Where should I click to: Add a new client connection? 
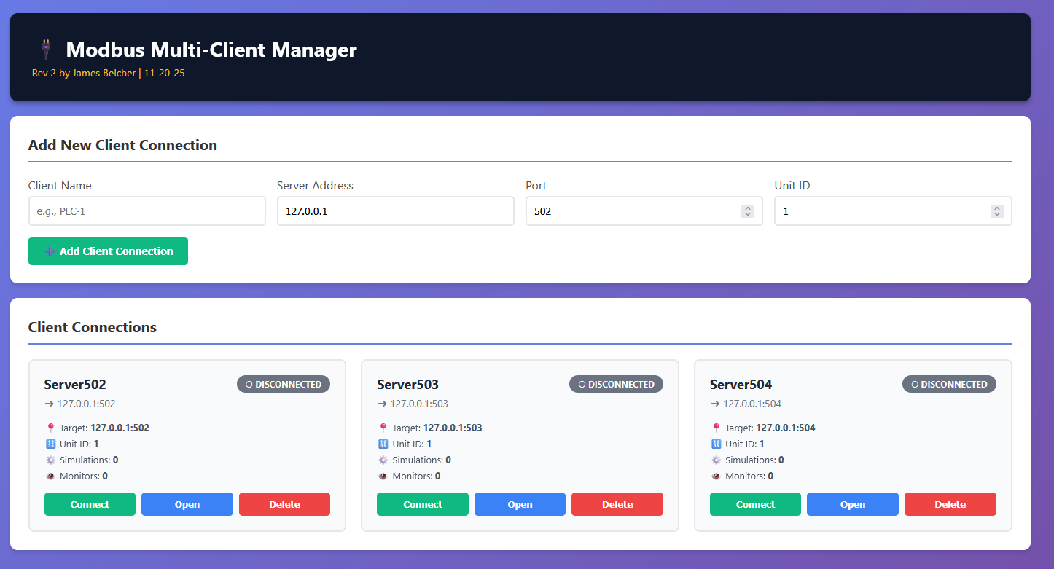(x=108, y=251)
